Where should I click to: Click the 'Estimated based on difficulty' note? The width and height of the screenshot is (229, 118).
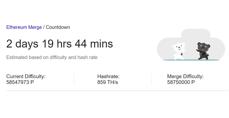pos(52,58)
